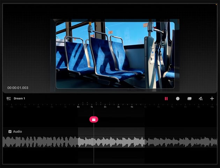
Task: Click the 00:00:01.003 timecode display
Action: coord(18,88)
